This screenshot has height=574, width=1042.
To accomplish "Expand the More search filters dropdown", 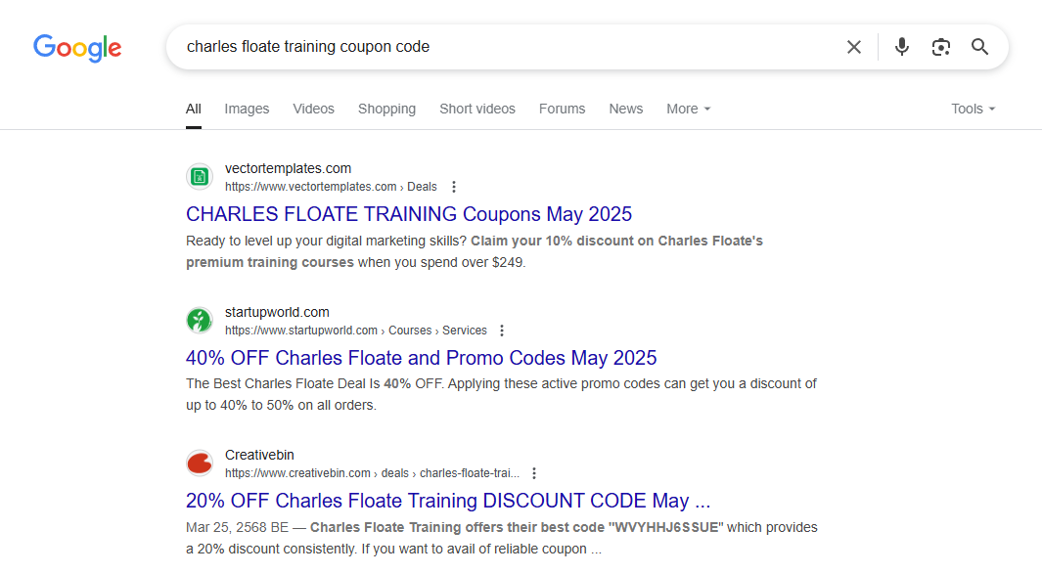I will [x=689, y=109].
